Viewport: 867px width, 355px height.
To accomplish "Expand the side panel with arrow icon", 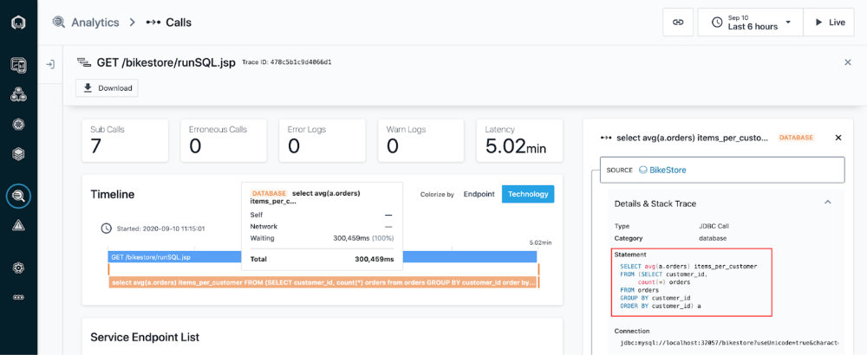I will 51,64.
